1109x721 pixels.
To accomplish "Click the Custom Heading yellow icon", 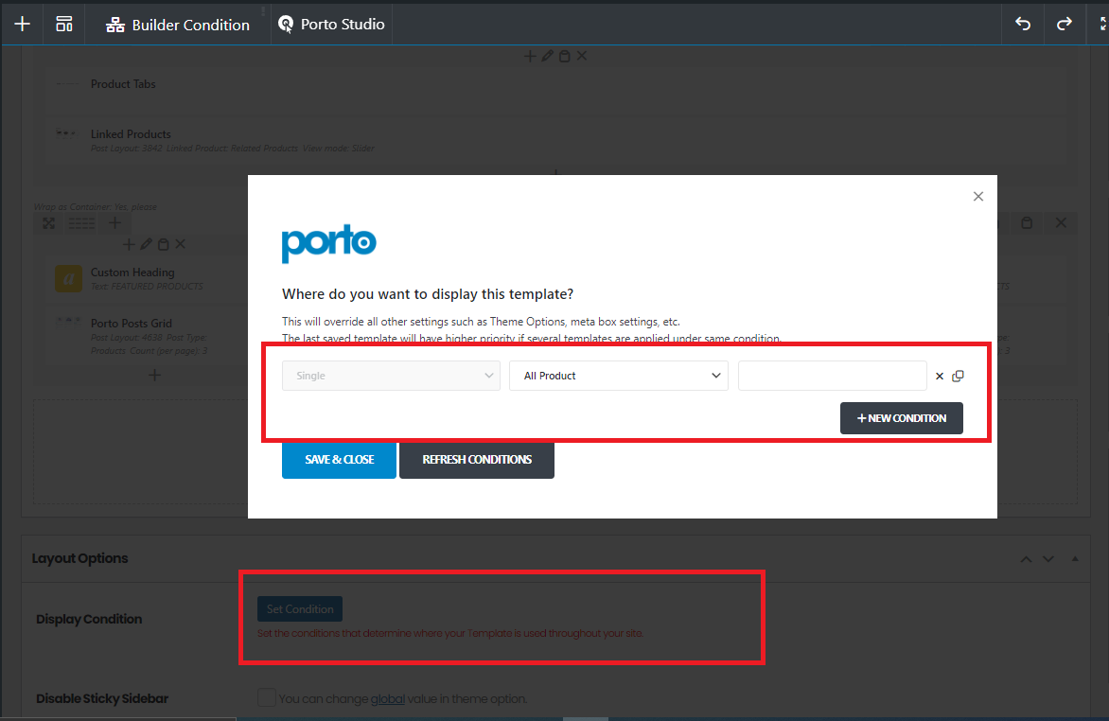I will (69, 279).
